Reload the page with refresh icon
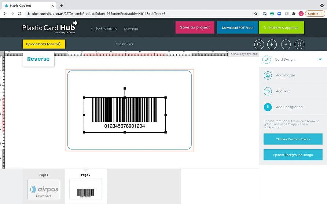327x204 pixels. pyautogui.click(x=19, y=14)
